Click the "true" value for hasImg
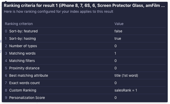 point(118,38)
